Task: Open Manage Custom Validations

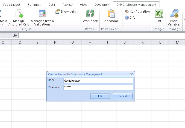Action: [x=42, y=18]
